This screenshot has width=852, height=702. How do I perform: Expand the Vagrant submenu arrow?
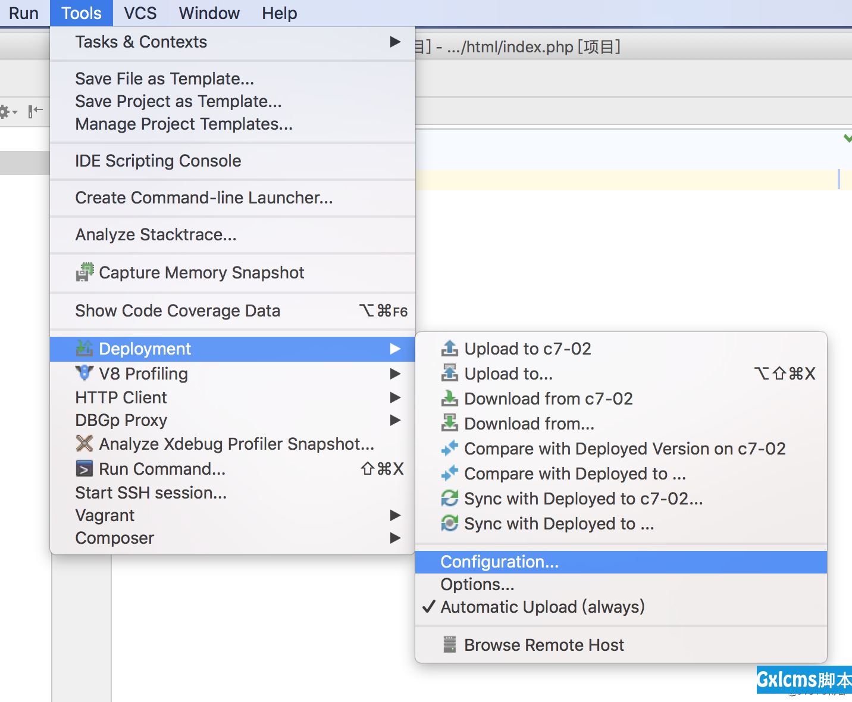[x=395, y=515]
